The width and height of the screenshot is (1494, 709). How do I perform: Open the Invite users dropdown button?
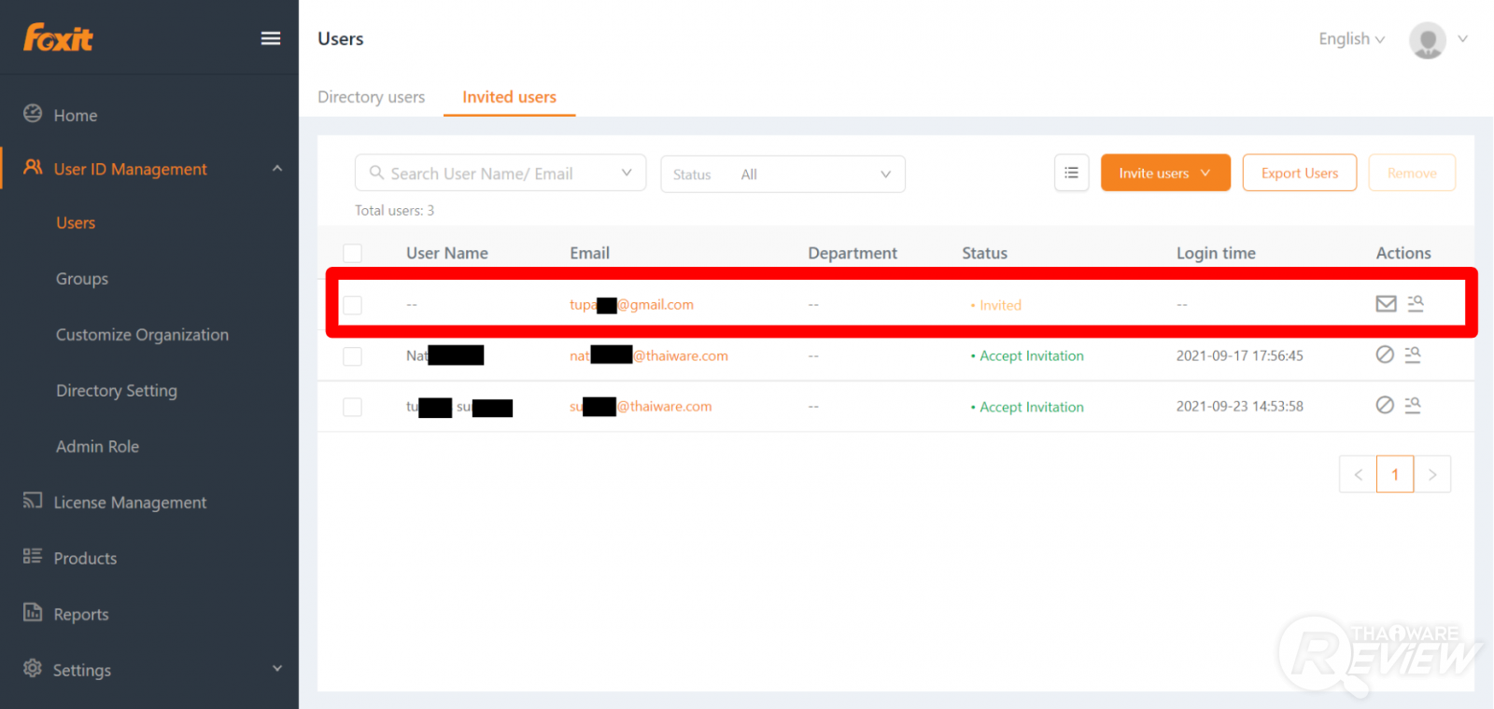[1165, 173]
